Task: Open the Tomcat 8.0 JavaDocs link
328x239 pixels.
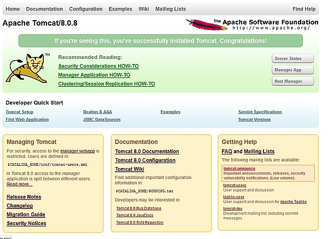Action: (134, 215)
